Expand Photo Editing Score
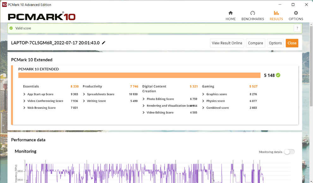This screenshot has width=313, height=183. coord(144,99)
